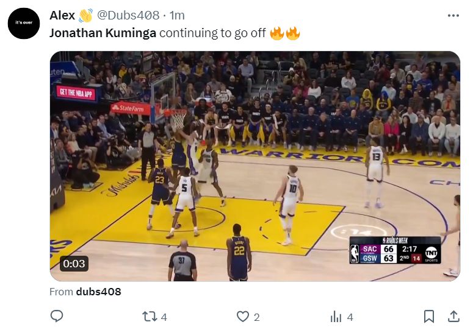Viewport: 473px width, 330px height.
Task: Open the 'From dubs408' source link
Action: [x=85, y=292]
